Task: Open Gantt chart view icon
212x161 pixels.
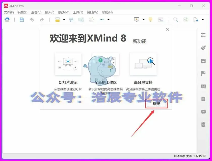Action: [x=161, y=20]
